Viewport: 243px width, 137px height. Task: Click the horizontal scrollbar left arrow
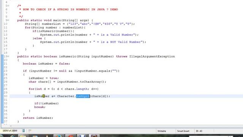click(11, 126)
